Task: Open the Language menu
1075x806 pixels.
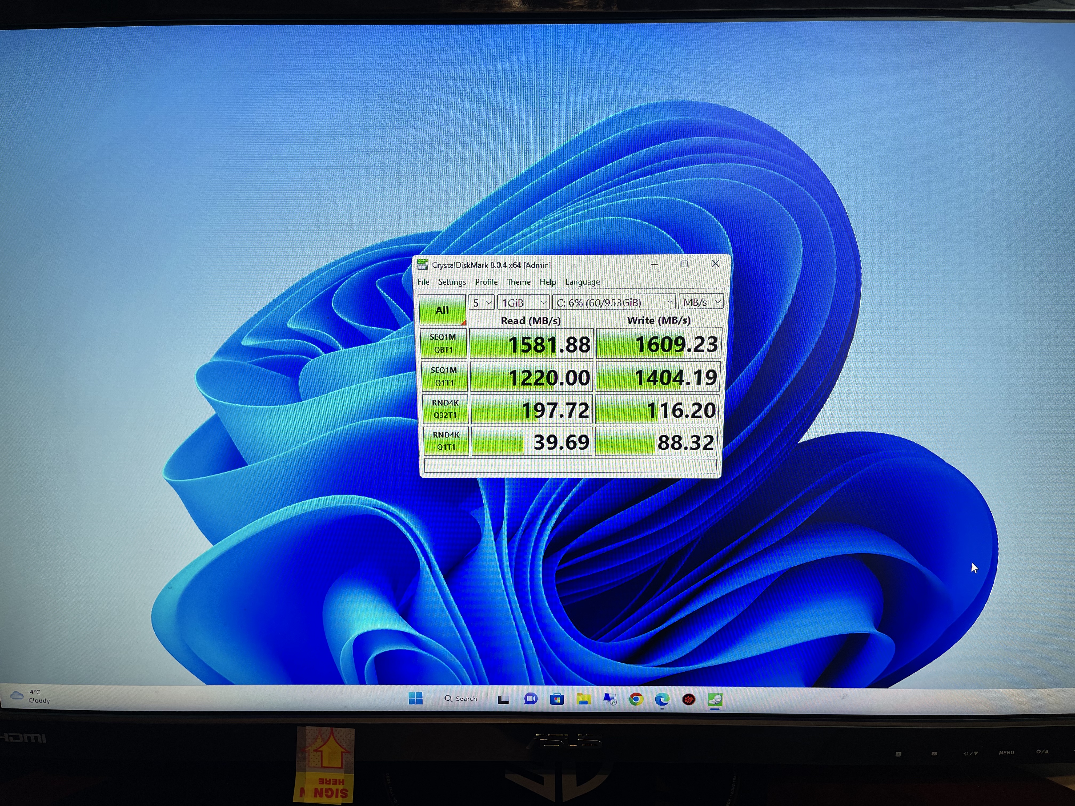Action: pyautogui.click(x=582, y=282)
